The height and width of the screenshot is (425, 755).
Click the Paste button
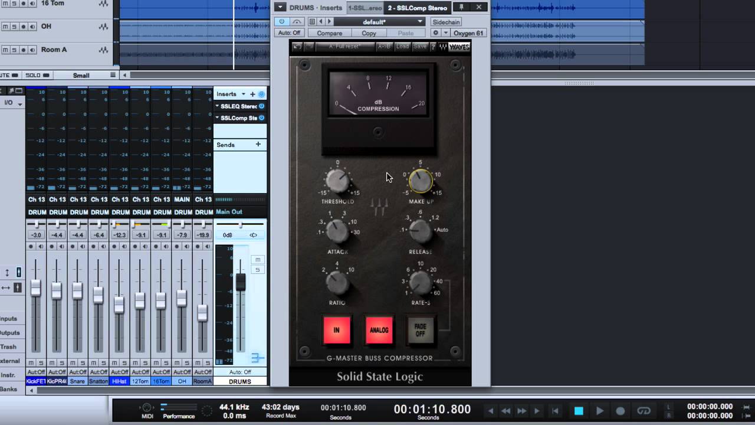405,33
